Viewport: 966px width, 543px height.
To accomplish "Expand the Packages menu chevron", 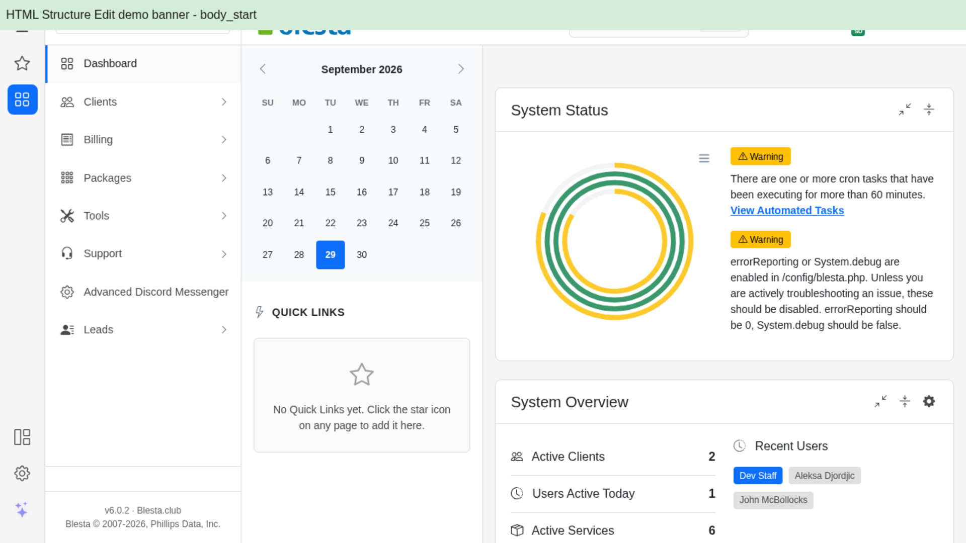I will coord(224,178).
